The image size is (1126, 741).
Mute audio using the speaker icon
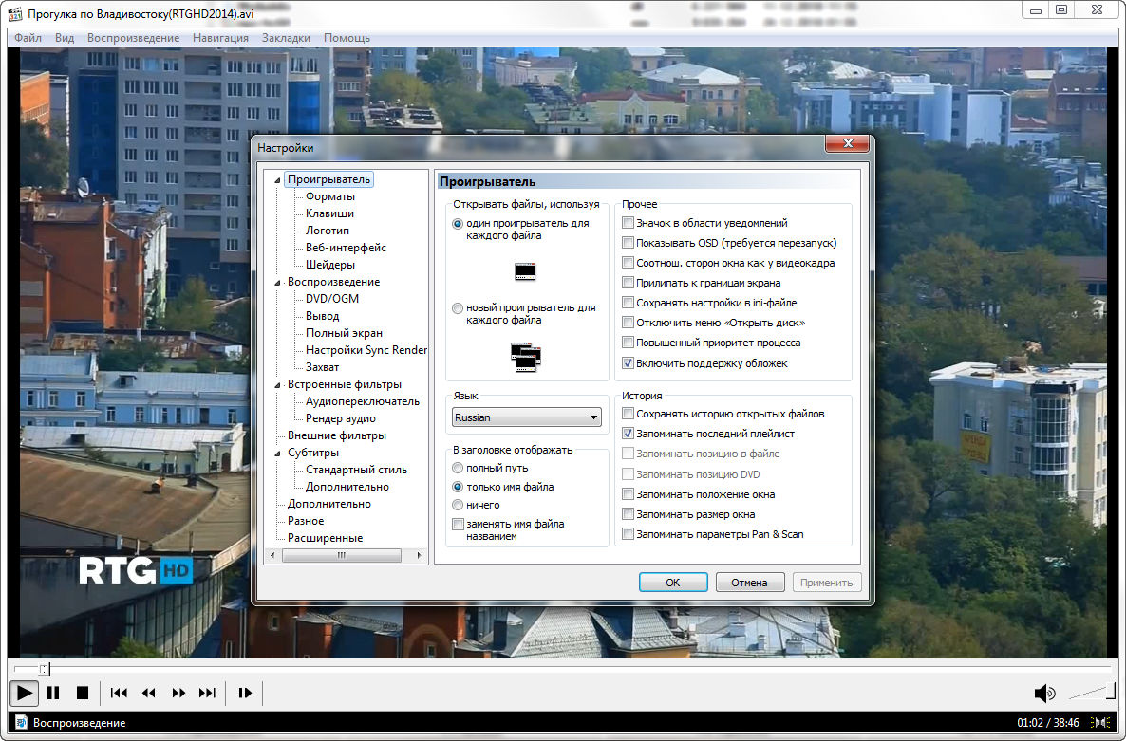1043,693
